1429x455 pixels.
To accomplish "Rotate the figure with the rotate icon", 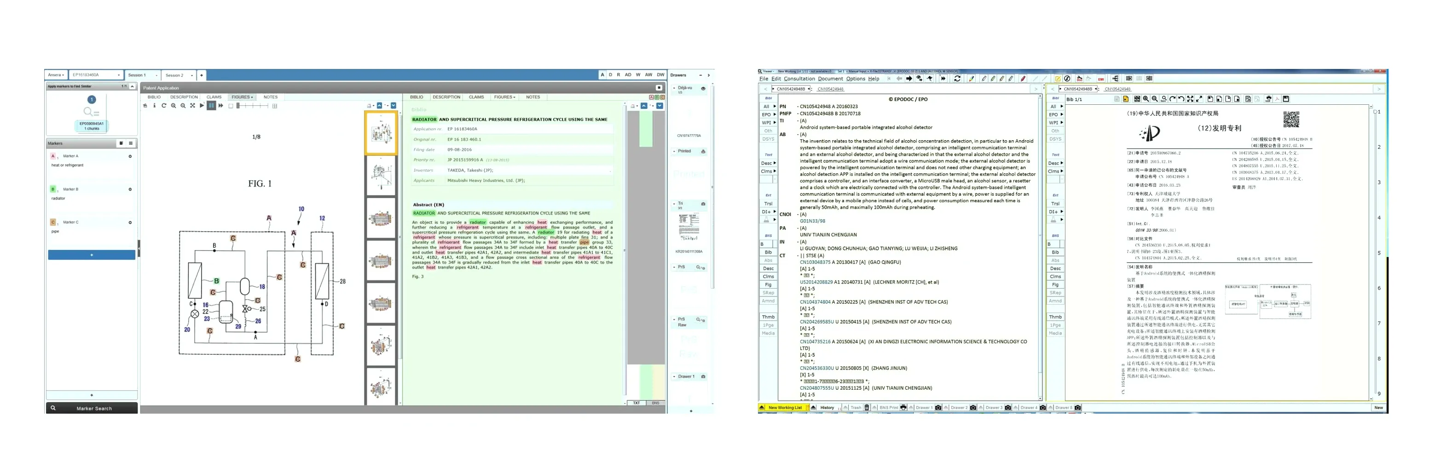I will point(164,105).
